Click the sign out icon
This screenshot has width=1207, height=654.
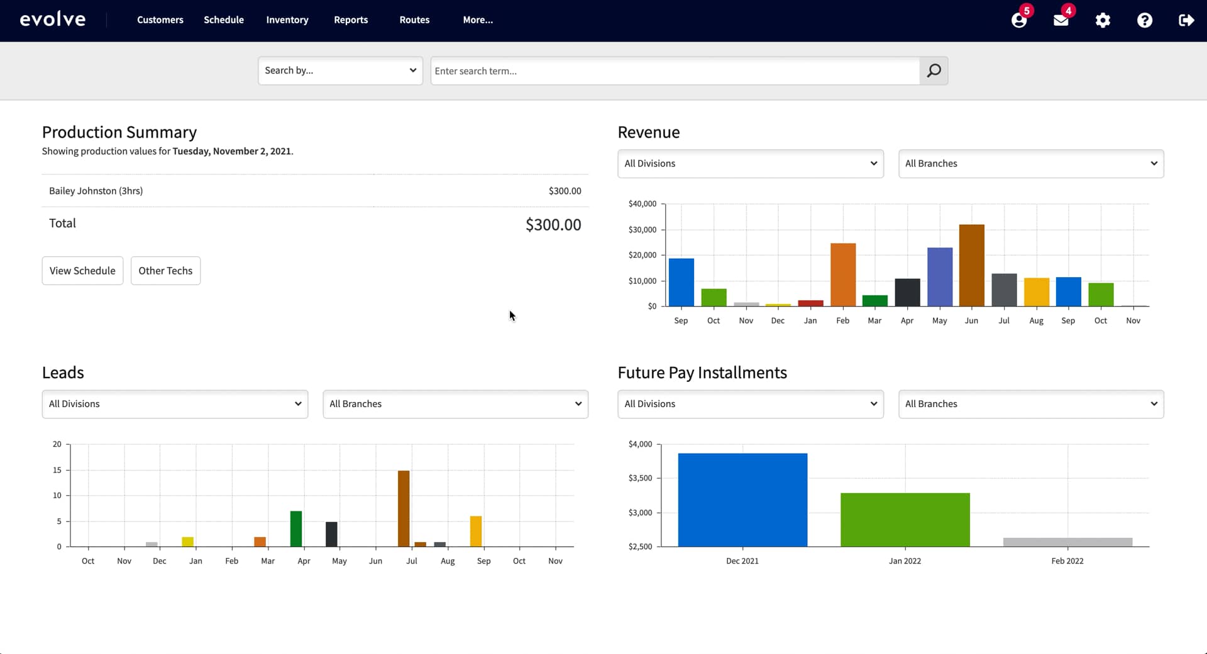pos(1186,20)
